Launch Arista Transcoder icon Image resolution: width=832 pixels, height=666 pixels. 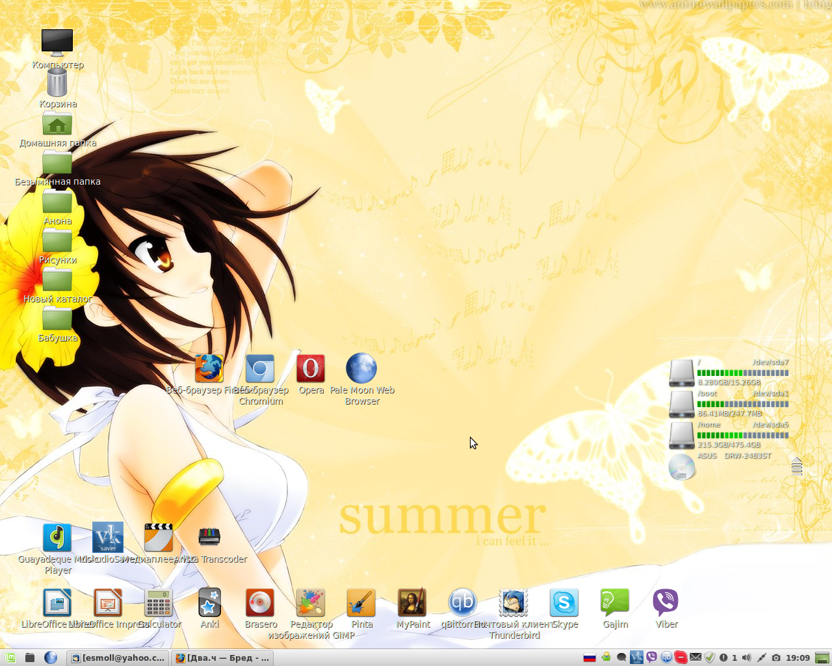pos(209,538)
